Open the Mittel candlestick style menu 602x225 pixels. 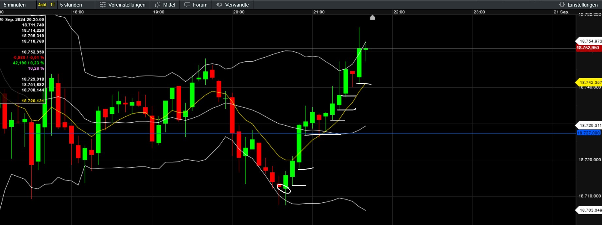click(x=165, y=5)
